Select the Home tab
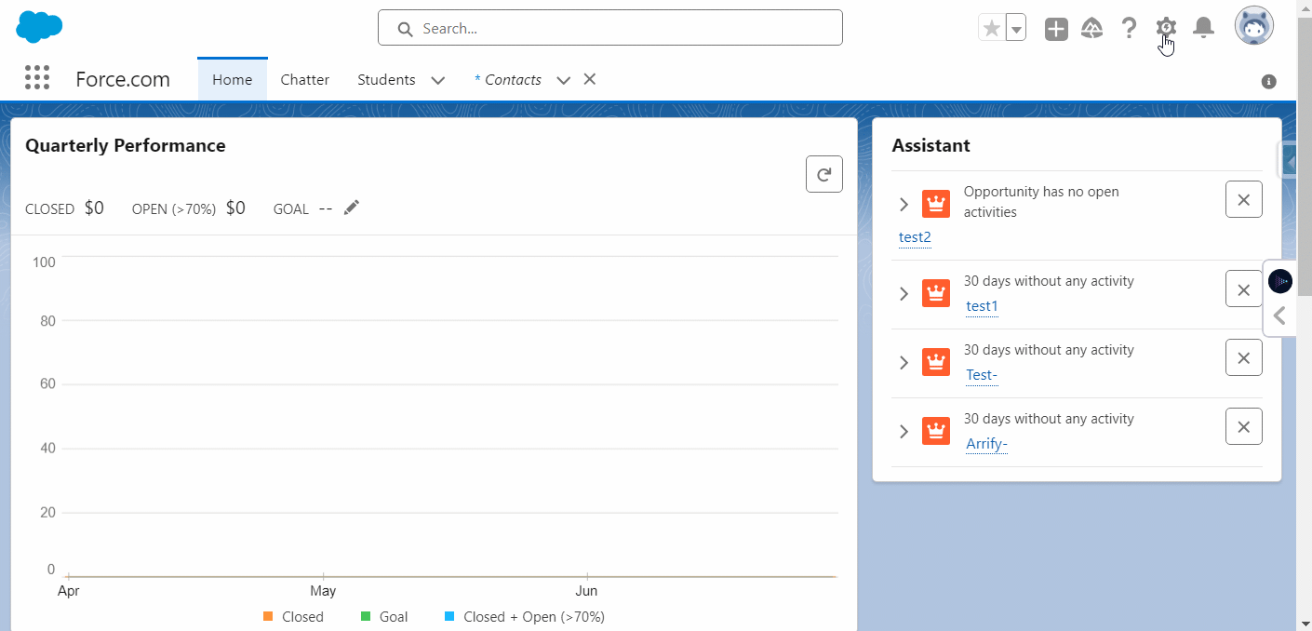 pyautogui.click(x=232, y=80)
